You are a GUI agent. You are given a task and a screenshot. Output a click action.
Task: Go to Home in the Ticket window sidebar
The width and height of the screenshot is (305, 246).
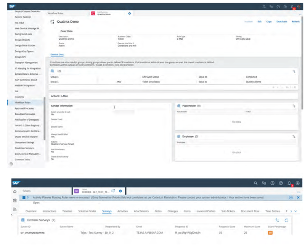click(x=15, y=191)
